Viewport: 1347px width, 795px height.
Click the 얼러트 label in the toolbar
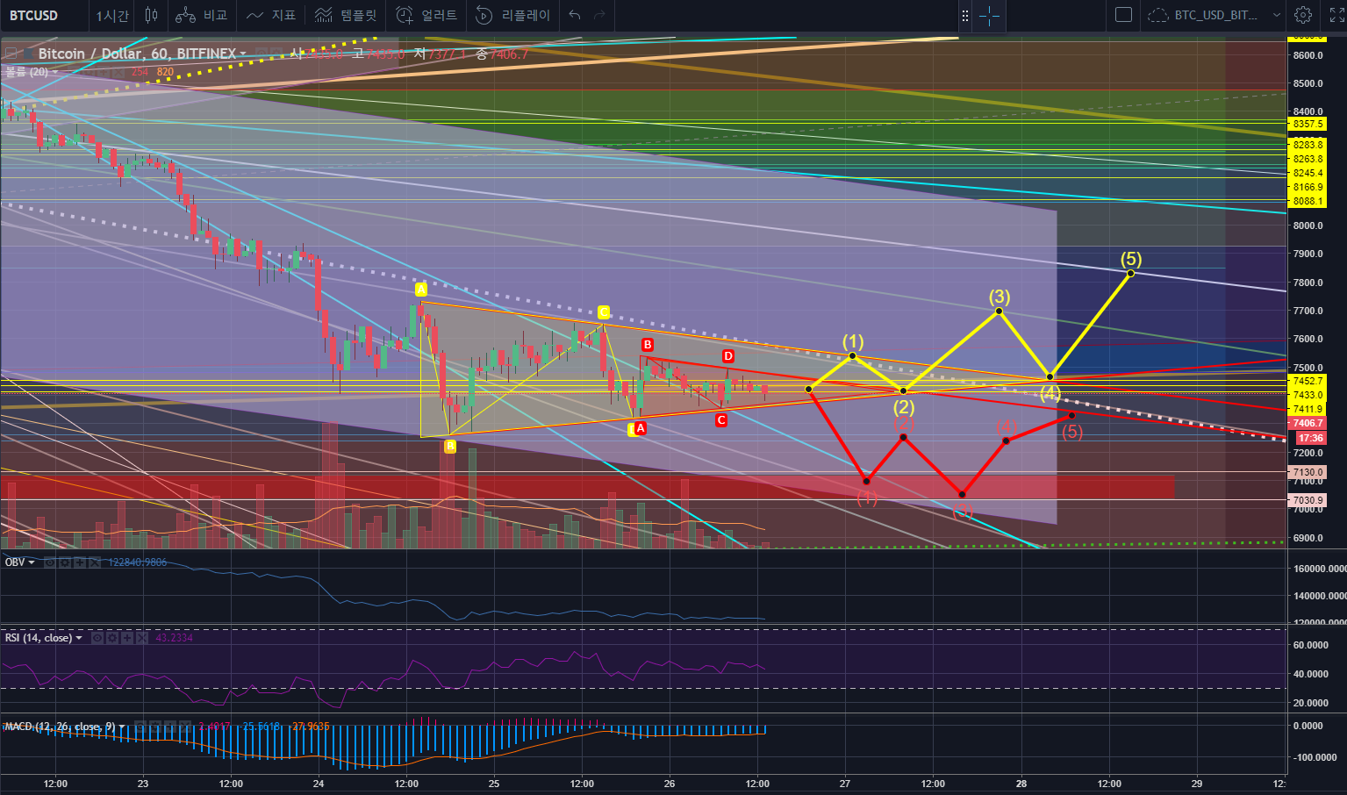440,15
